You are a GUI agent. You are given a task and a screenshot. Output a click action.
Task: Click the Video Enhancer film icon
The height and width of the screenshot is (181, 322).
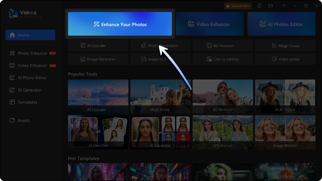point(12,66)
